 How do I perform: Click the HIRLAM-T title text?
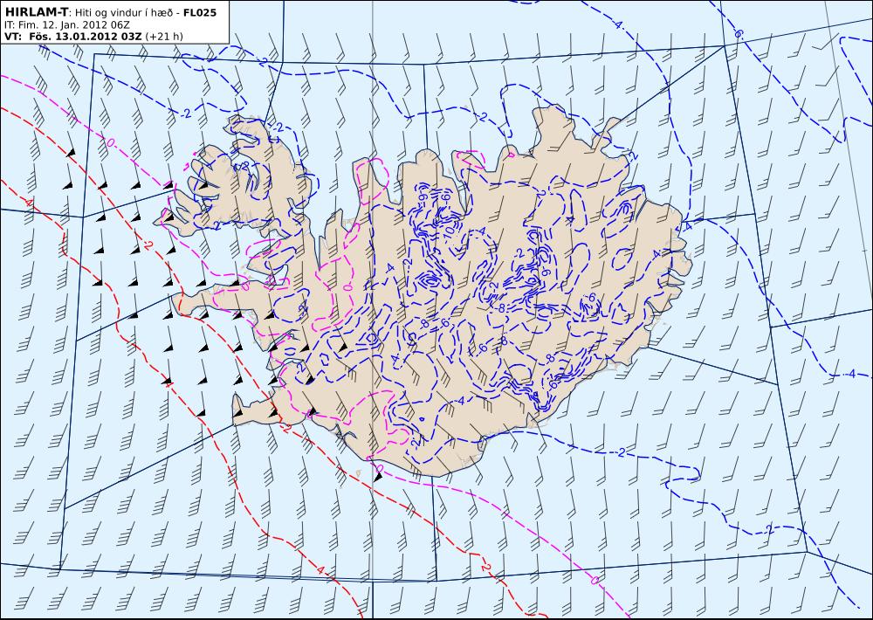coord(36,11)
